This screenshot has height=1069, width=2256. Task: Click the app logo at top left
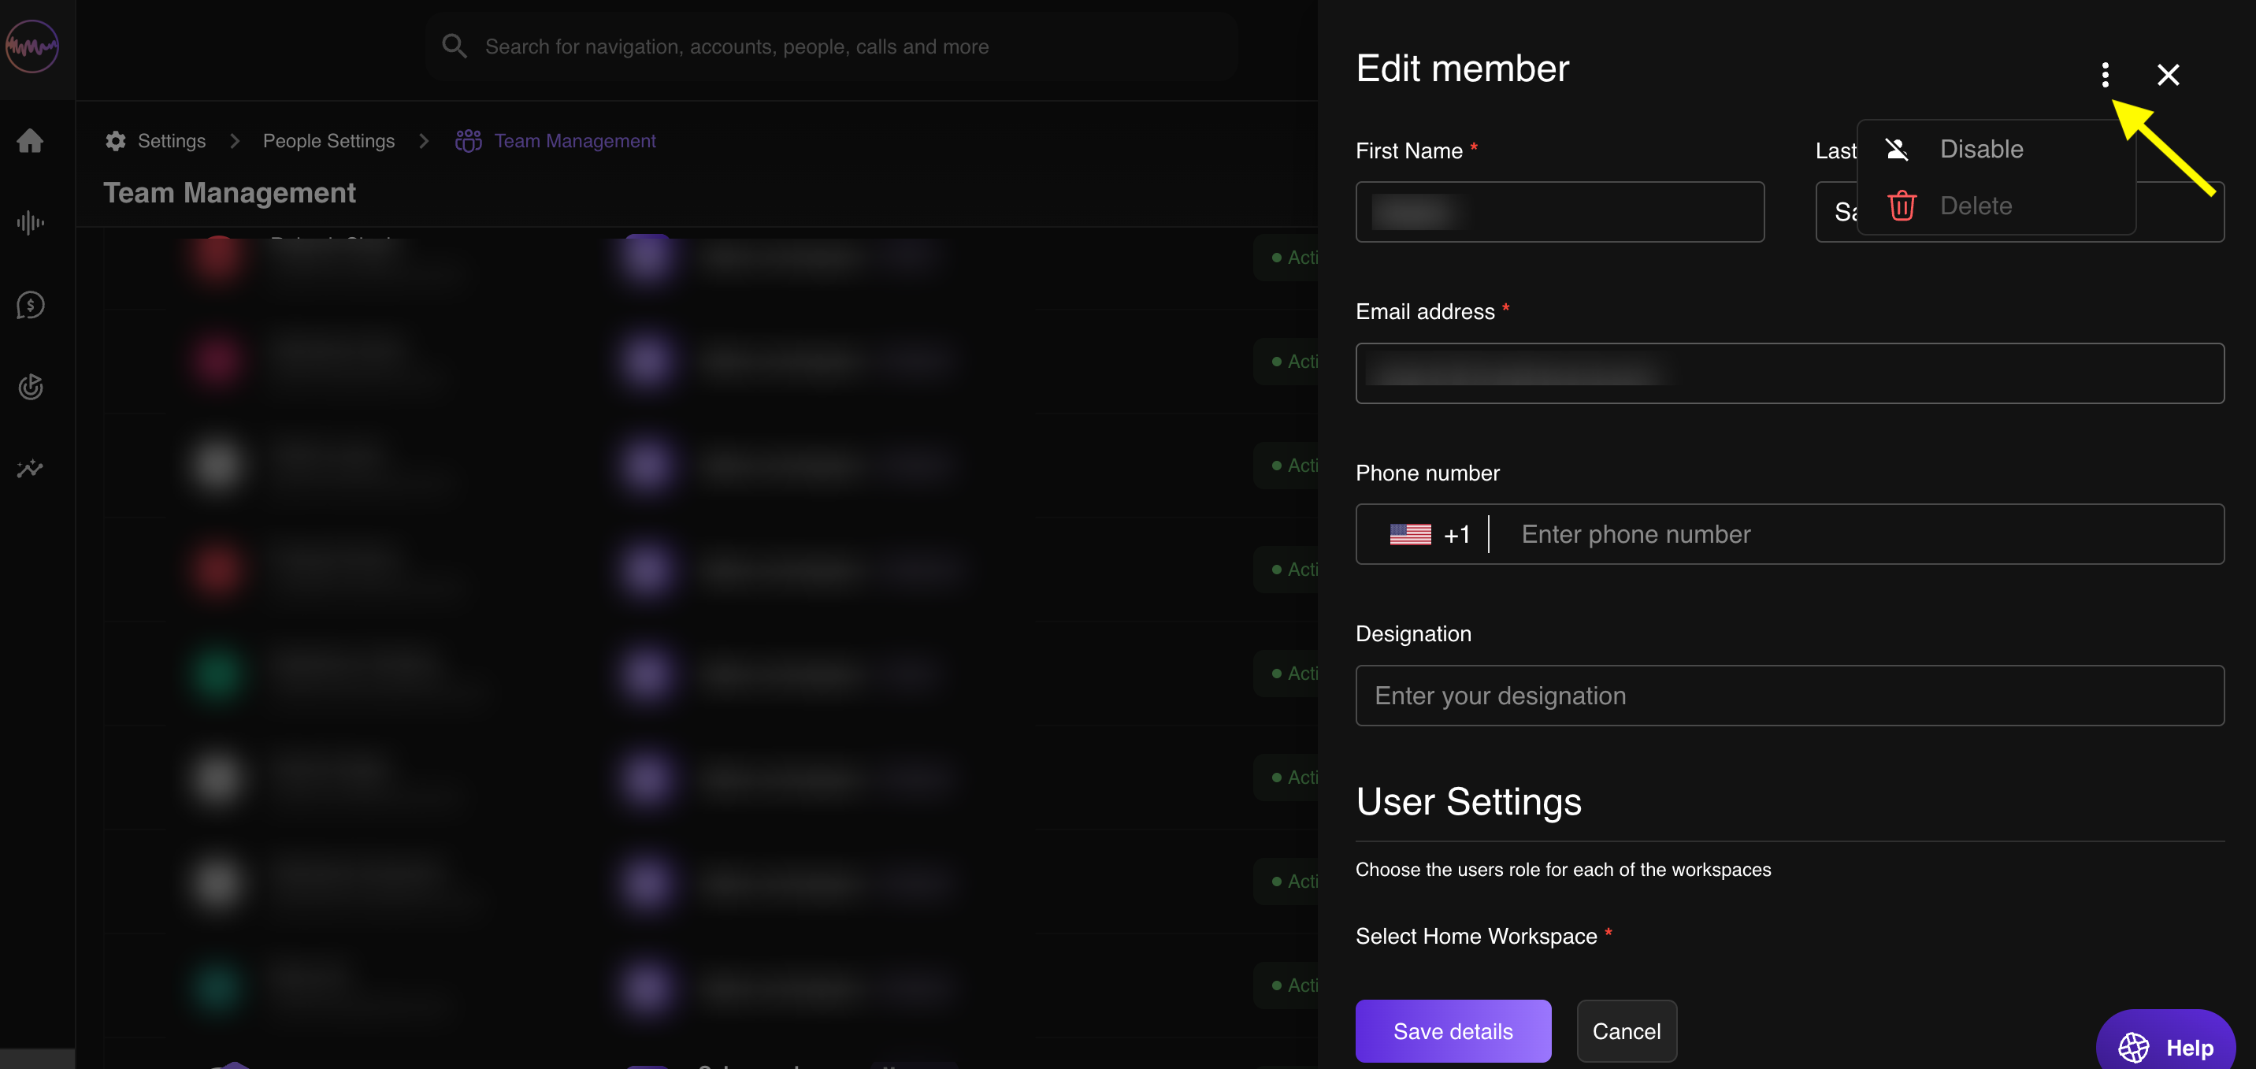point(32,46)
